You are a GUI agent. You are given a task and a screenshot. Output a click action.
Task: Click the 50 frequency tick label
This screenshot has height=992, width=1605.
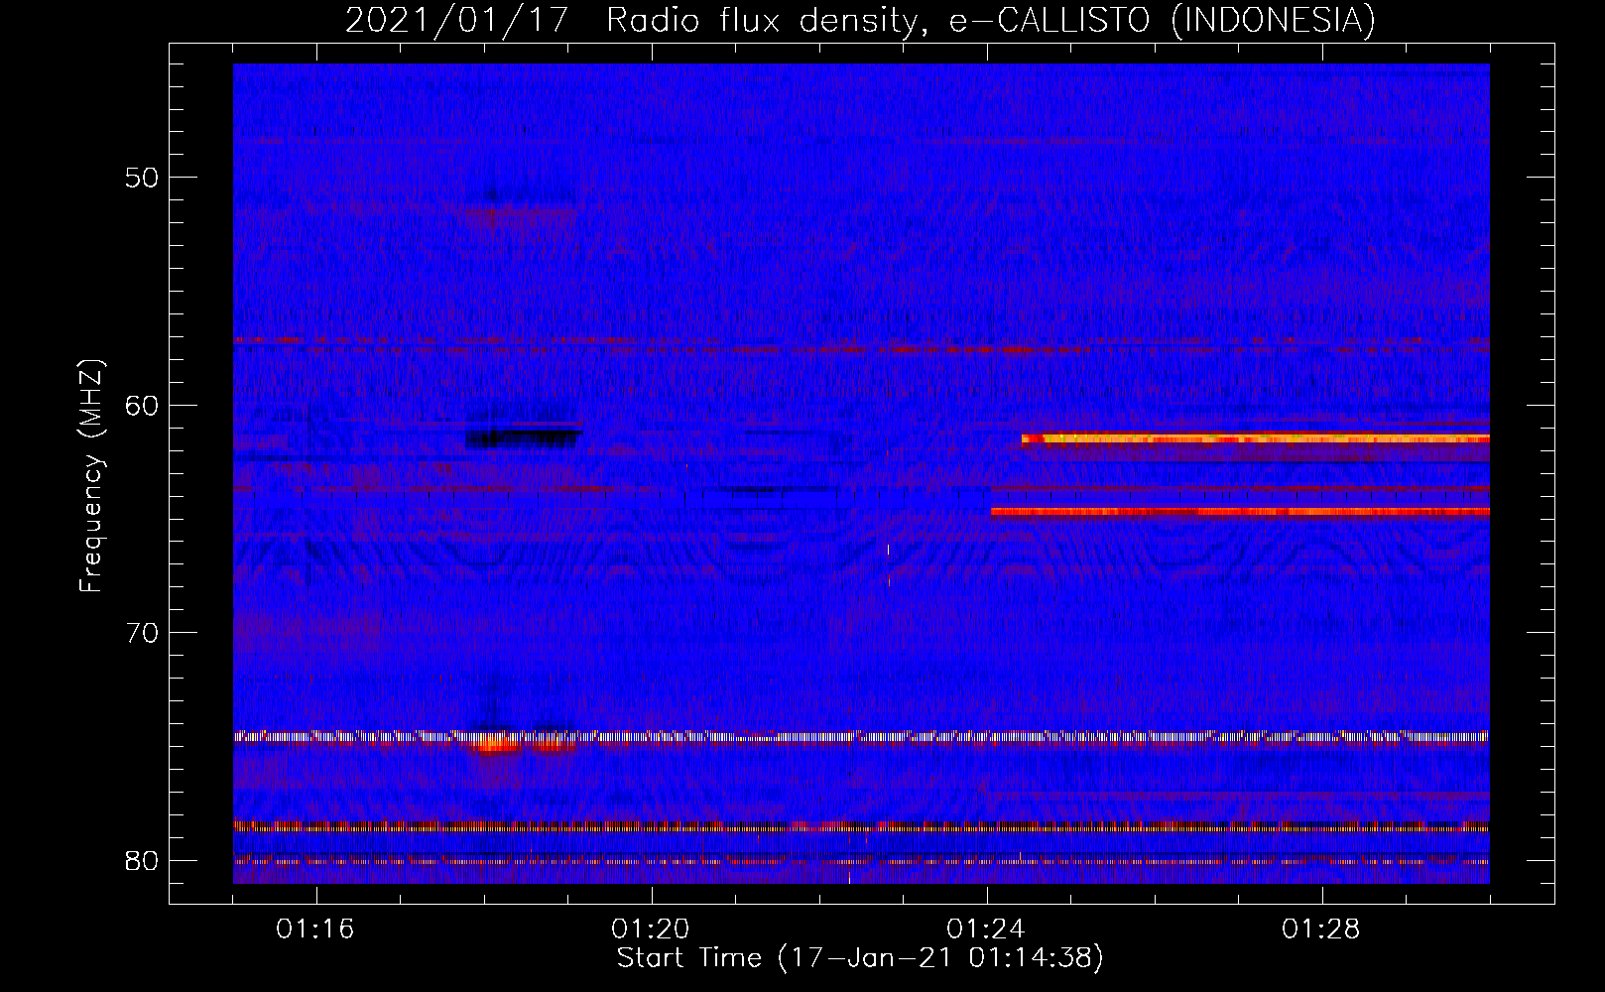(x=143, y=178)
